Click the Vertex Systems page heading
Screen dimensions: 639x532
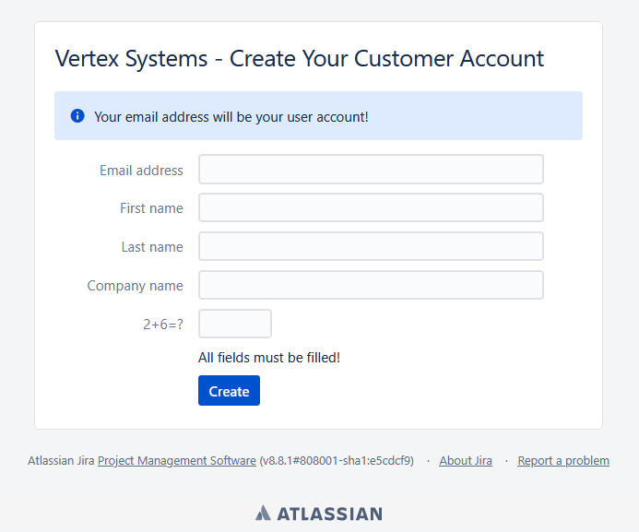coord(300,59)
